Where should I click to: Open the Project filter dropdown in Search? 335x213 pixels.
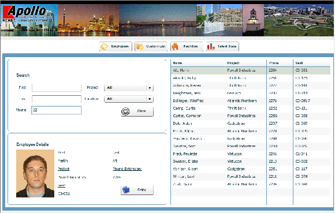coord(129,88)
